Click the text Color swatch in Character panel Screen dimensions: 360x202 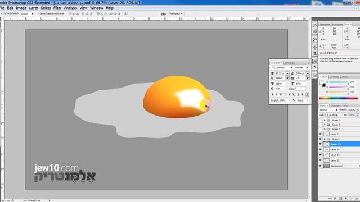(300, 89)
